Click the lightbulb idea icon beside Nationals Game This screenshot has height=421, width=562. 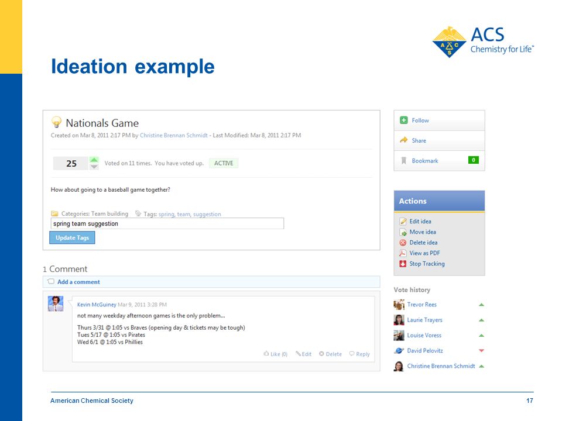(x=56, y=122)
